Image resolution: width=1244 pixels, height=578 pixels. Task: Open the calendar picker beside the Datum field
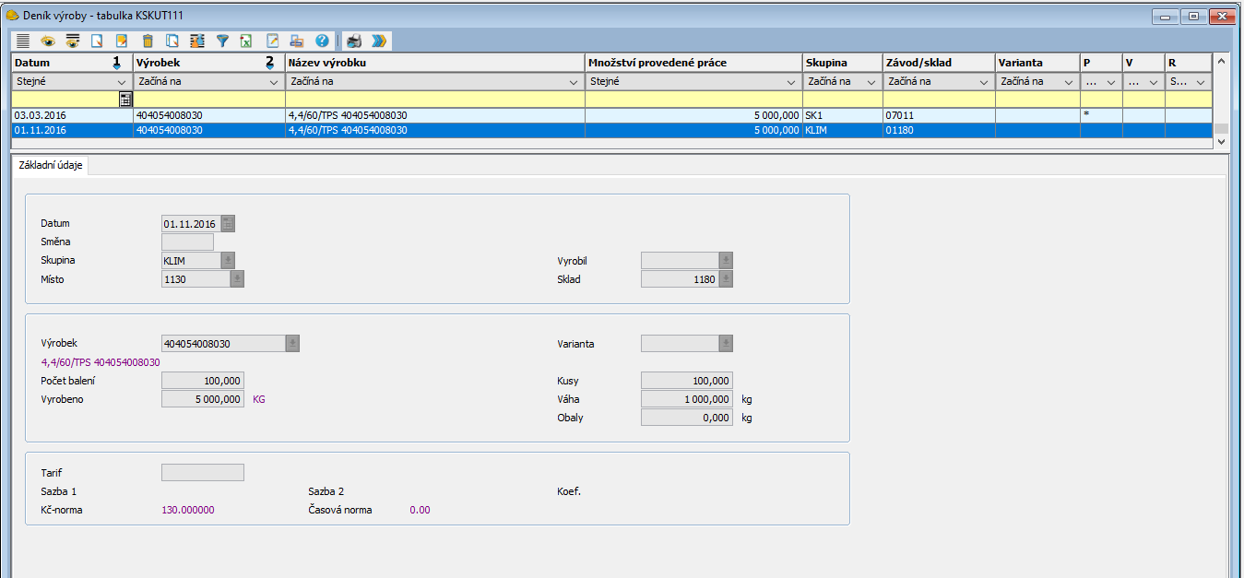228,224
